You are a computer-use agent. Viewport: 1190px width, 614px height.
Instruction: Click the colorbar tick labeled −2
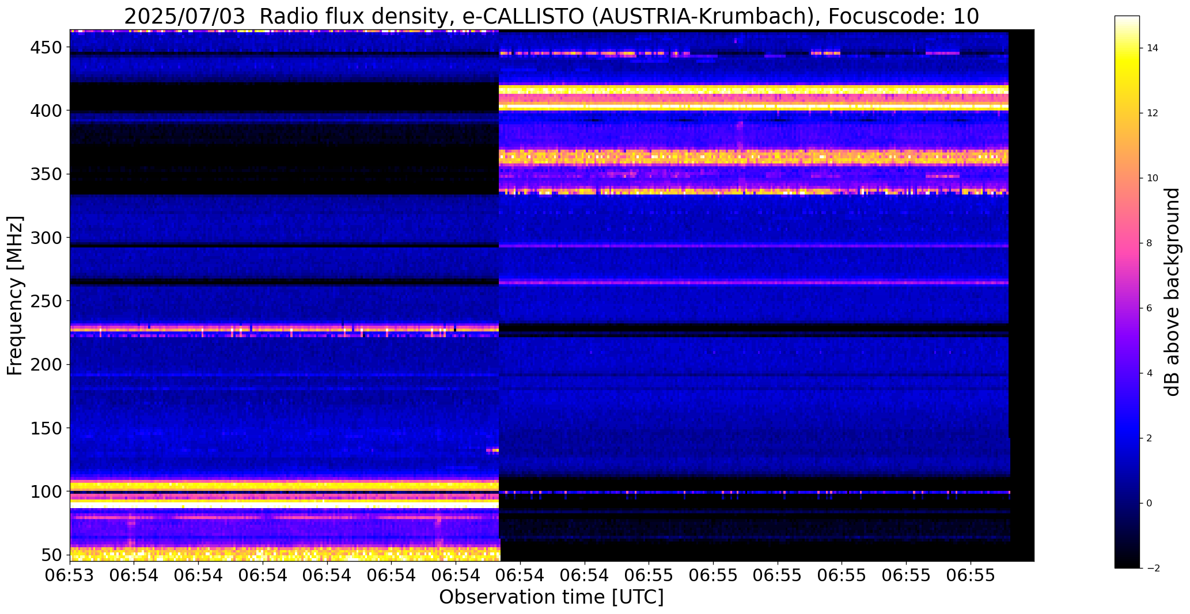point(1153,569)
